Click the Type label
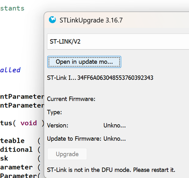Viewport: 189px width, 178px height. (54, 112)
